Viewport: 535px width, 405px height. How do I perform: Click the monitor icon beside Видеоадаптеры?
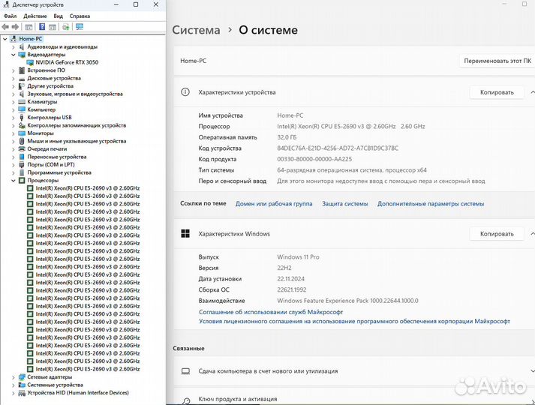pos(22,55)
